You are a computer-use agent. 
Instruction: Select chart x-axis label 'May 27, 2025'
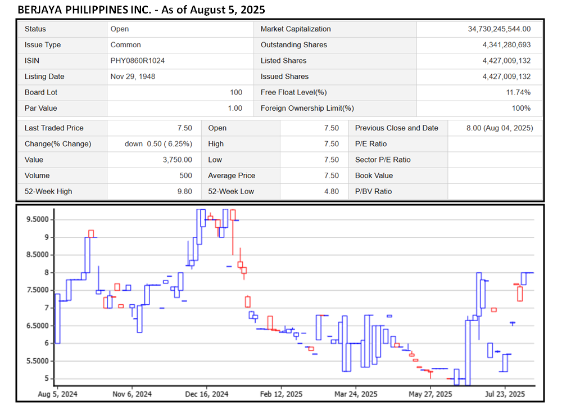[430, 394]
